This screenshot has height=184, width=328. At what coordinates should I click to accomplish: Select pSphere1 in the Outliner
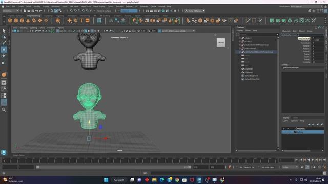(249, 69)
